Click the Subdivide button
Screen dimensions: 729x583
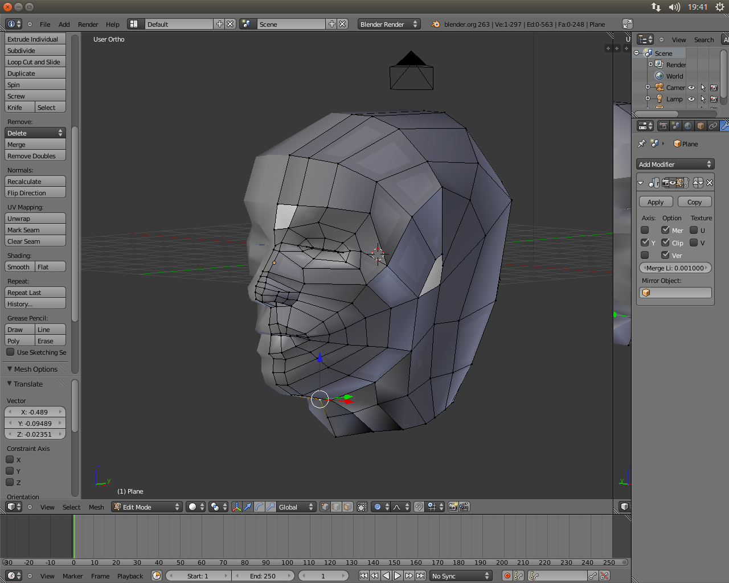[35, 50]
